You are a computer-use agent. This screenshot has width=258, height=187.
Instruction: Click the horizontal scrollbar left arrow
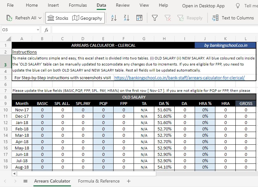pos(14,174)
